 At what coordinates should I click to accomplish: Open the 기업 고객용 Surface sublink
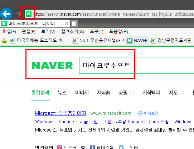[123, 122]
